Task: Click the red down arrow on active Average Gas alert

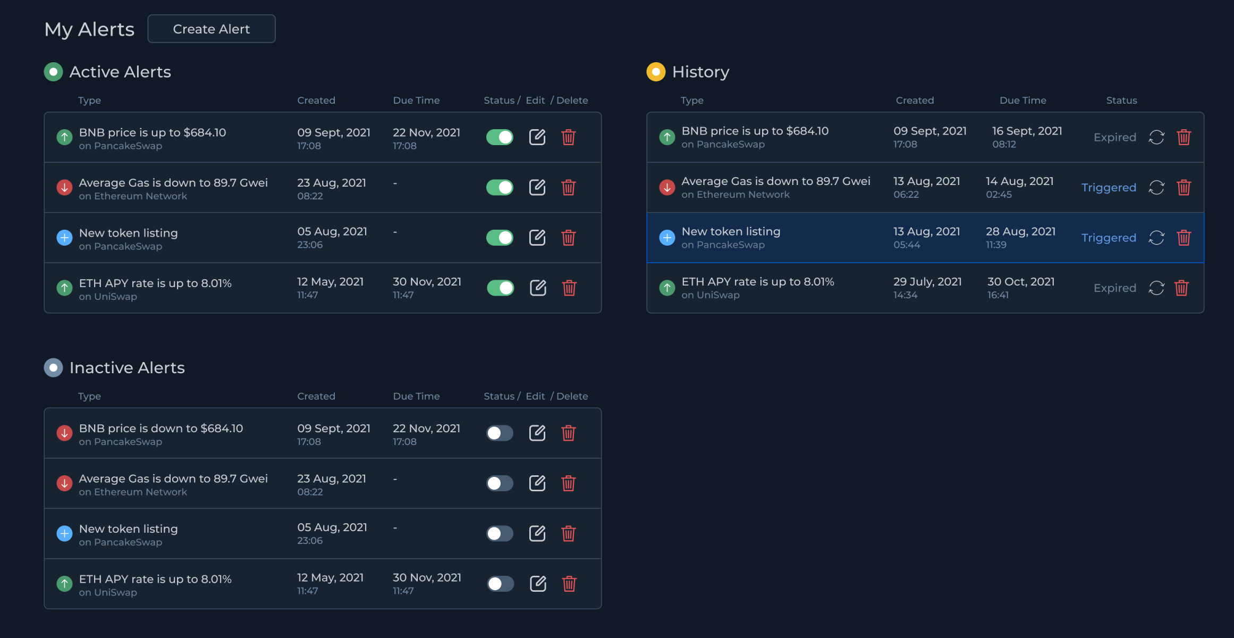Action: point(64,187)
